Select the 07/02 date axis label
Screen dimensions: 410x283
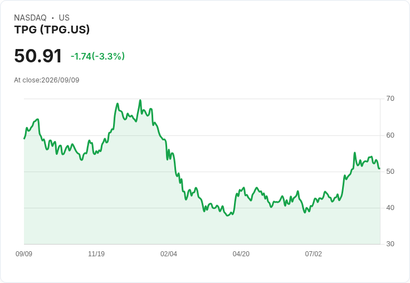coord(313,253)
